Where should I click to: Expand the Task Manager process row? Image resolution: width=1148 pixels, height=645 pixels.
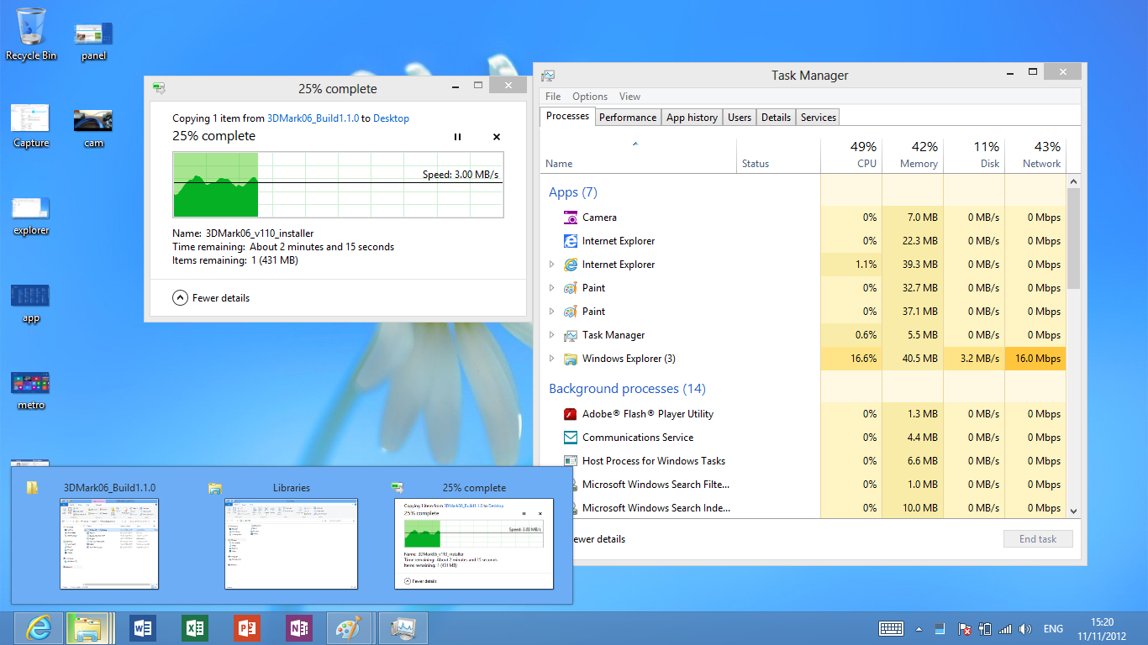[551, 335]
